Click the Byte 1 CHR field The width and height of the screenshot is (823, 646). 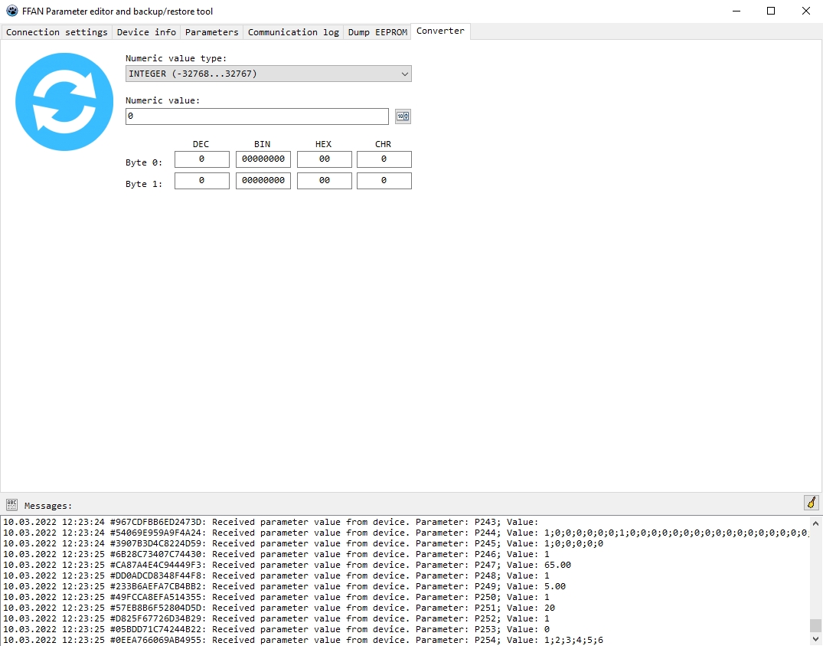point(384,181)
